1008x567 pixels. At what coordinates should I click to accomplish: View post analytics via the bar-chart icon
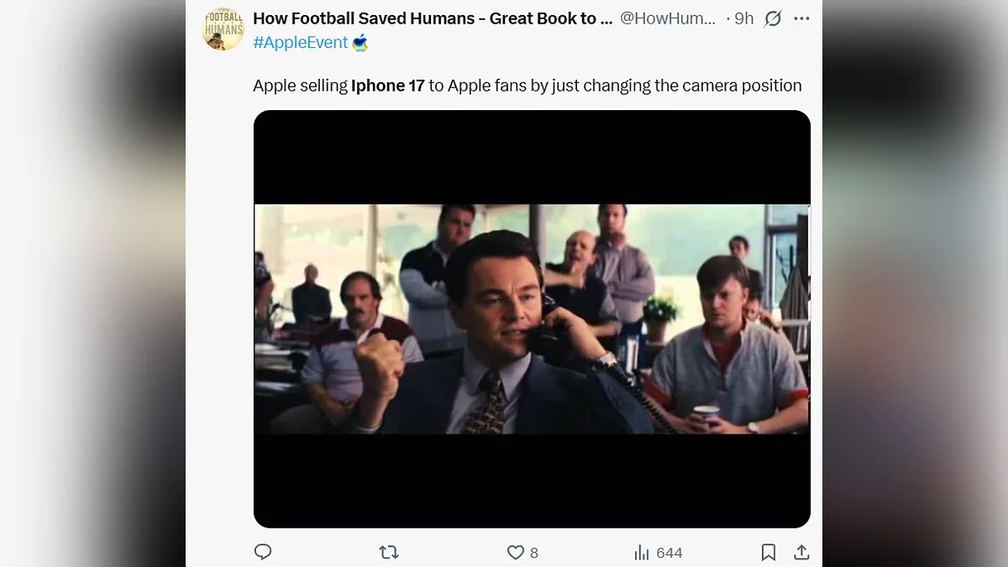643,552
